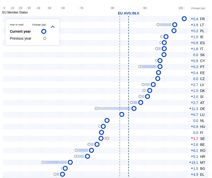Click Malta's 19.1 change value
Viewport: 212px width, 178px height.
(x=195, y=163)
